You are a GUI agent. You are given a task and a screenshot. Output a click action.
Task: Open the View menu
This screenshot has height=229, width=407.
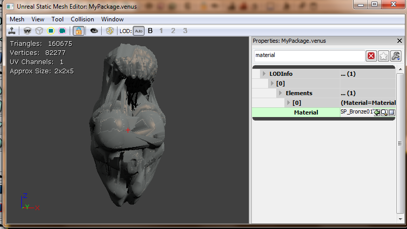[38, 19]
